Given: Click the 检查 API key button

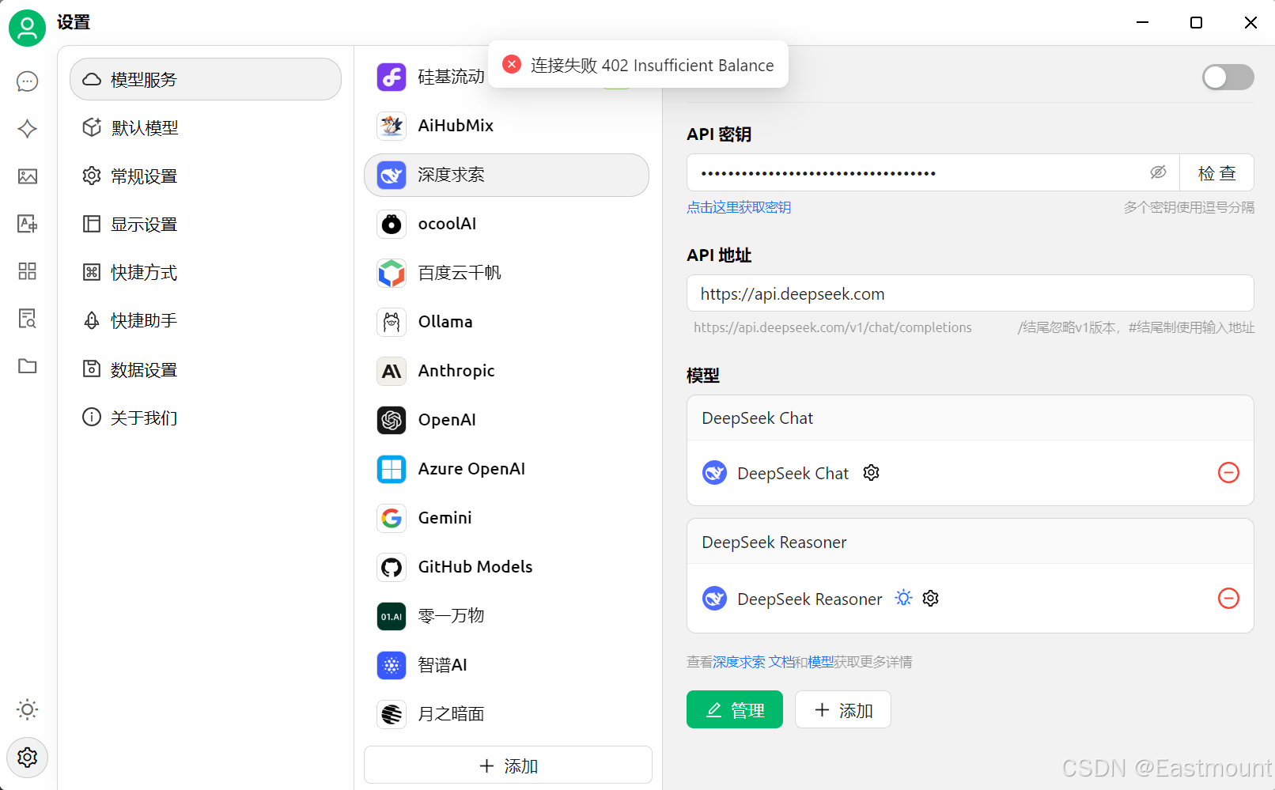Looking at the screenshot, I should [x=1216, y=172].
